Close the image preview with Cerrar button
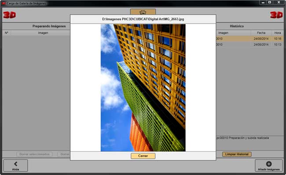286x175 pixels. point(143,156)
